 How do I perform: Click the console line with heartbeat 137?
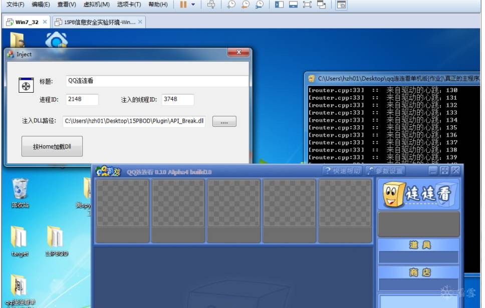pos(383,143)
